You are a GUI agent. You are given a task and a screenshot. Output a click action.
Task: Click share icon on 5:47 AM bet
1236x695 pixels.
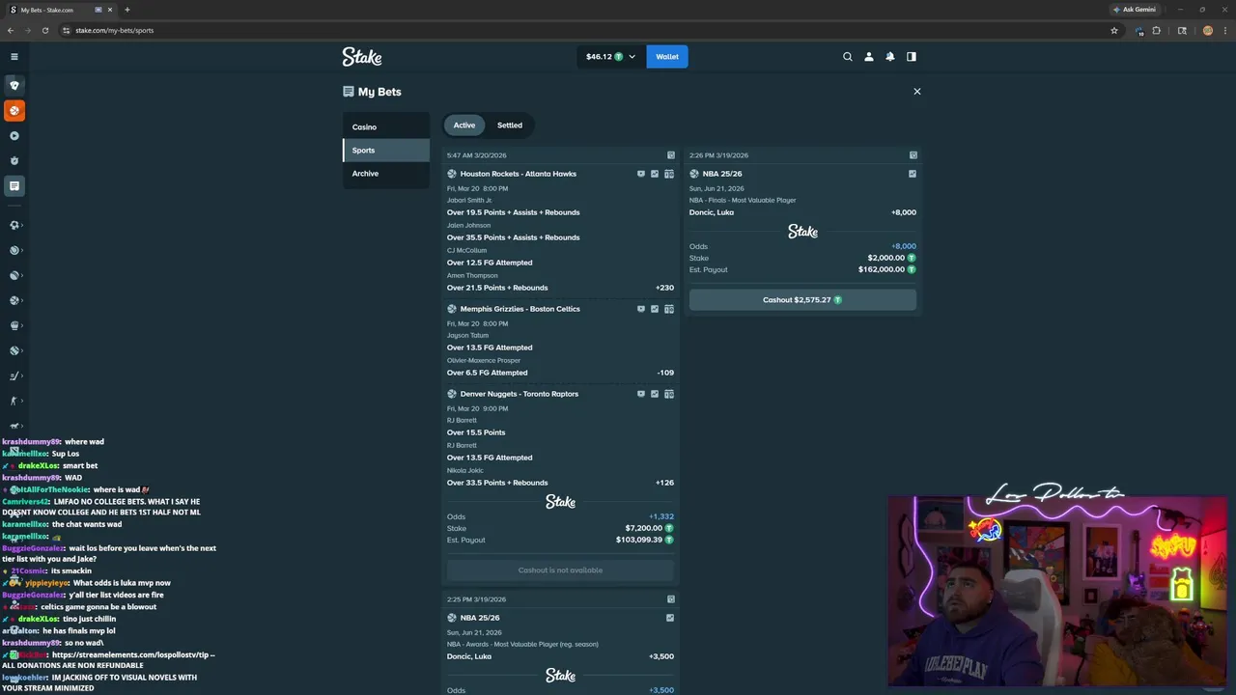(671, 154)
